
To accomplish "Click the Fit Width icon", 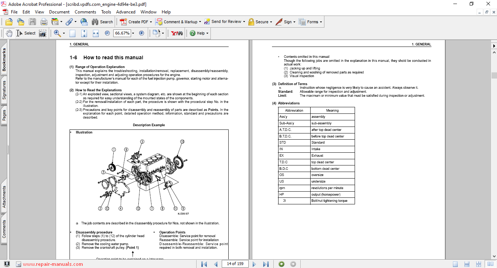I will click(96, 33).
